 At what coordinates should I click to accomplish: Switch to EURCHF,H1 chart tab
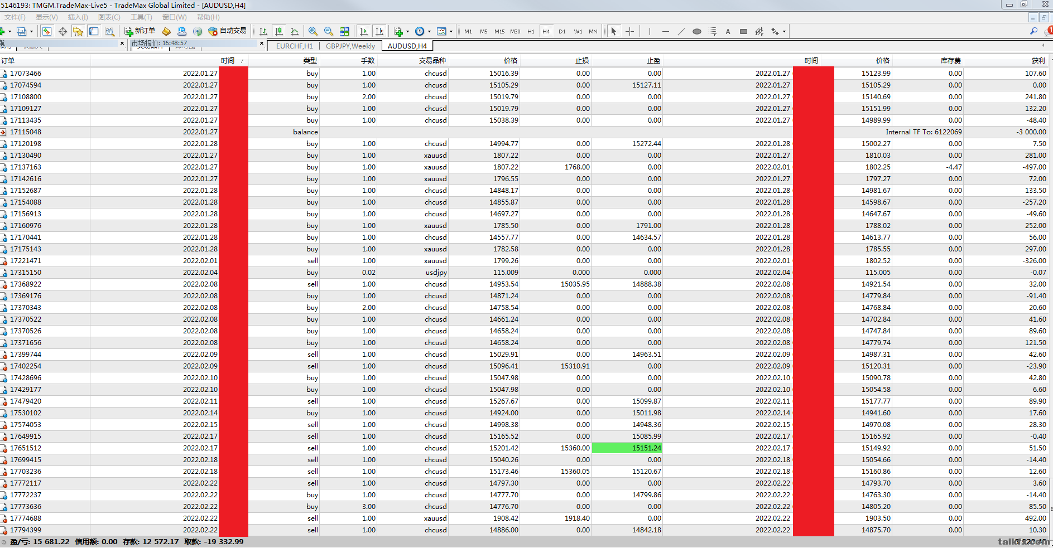(295, 46)
